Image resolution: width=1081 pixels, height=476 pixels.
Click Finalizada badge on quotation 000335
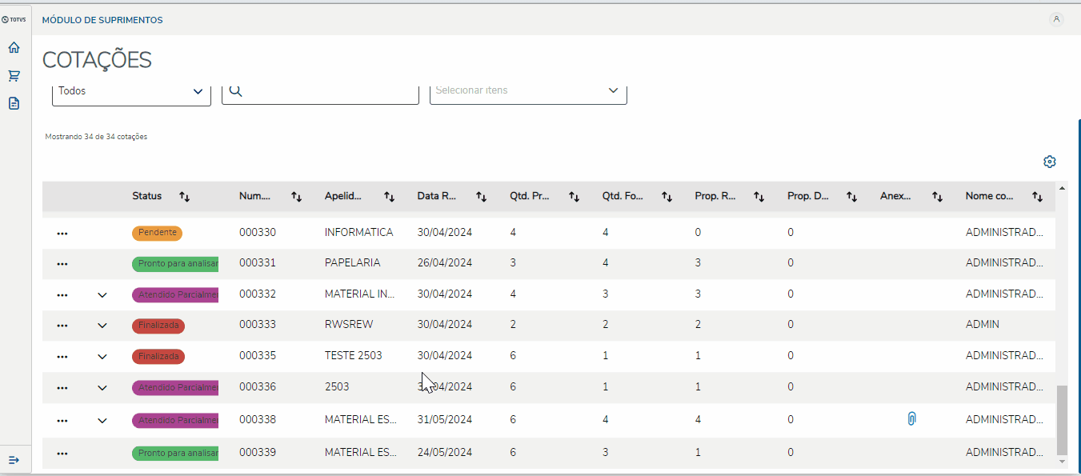[x=158, y=356]
